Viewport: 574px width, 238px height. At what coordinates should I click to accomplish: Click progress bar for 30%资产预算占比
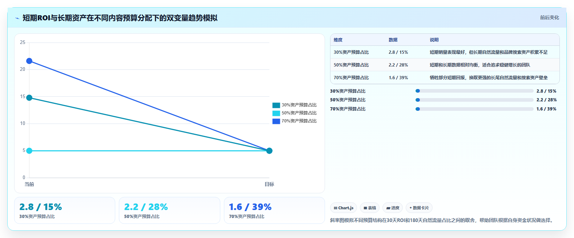click(474, 91)
